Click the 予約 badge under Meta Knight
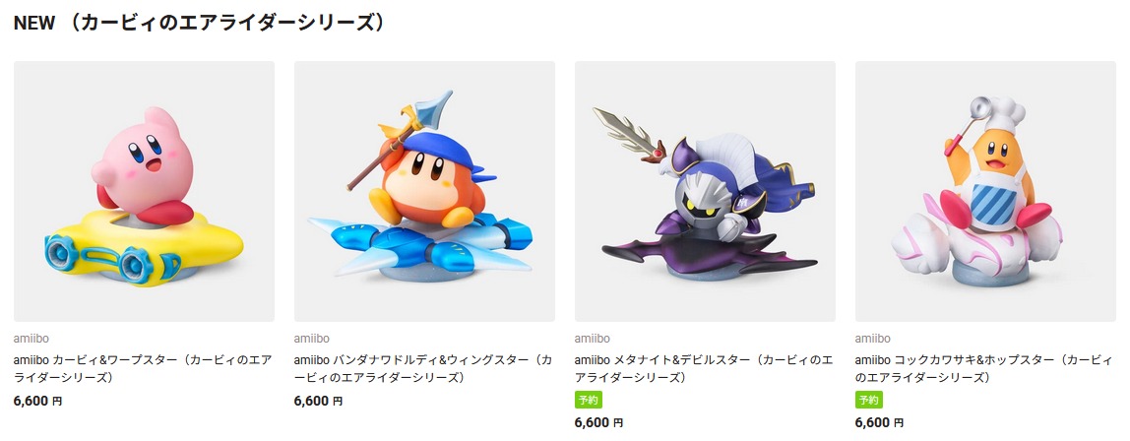Screen dimensions: 1130x441 tap(588, 400)
